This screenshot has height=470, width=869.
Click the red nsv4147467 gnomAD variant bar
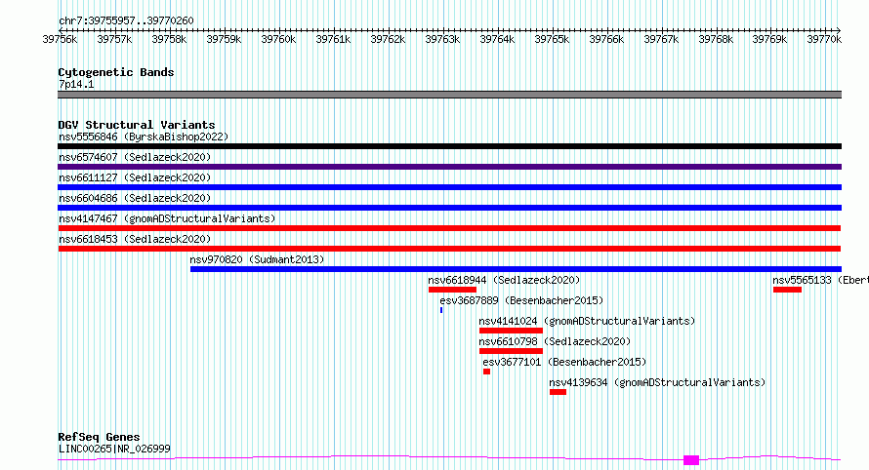[449, 228]
